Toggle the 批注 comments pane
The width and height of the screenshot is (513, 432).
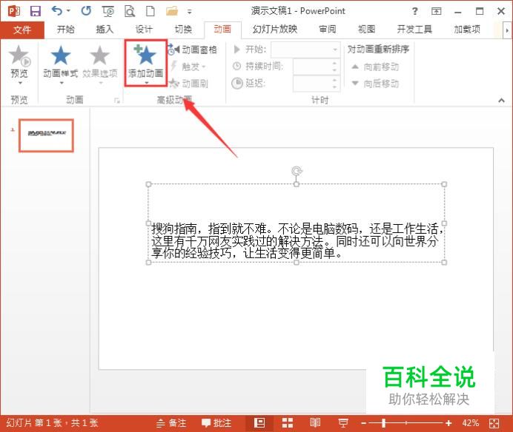pos(216,423)
